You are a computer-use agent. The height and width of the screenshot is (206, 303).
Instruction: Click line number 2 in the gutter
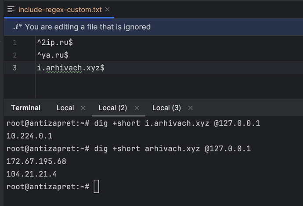(14, 55)
